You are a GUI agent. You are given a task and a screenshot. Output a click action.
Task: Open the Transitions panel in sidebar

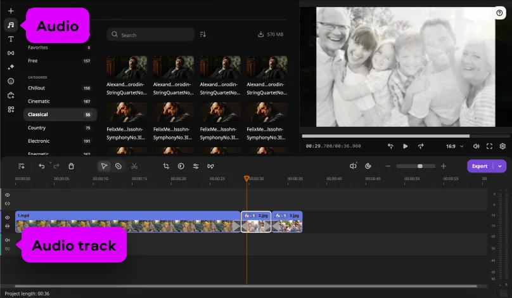[11, 53]
